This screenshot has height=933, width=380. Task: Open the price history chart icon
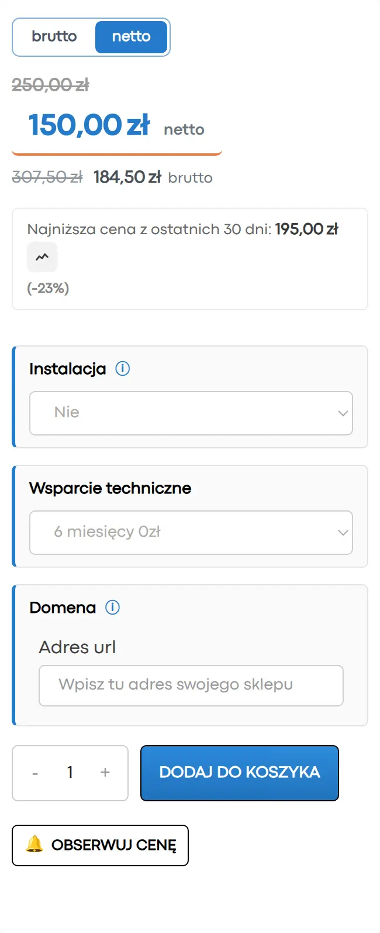tap(42, 257)
